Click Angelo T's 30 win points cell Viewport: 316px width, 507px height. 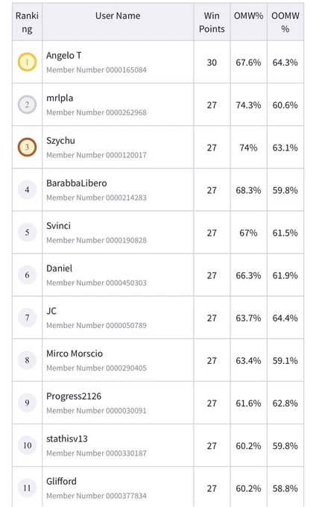point(212,62)
